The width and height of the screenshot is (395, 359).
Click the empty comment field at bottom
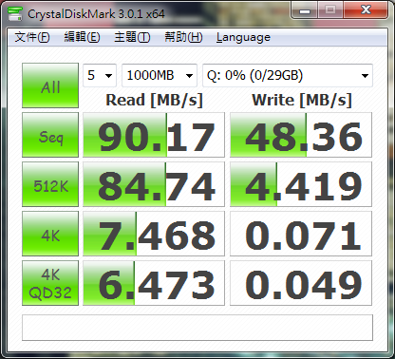(197, 328)
